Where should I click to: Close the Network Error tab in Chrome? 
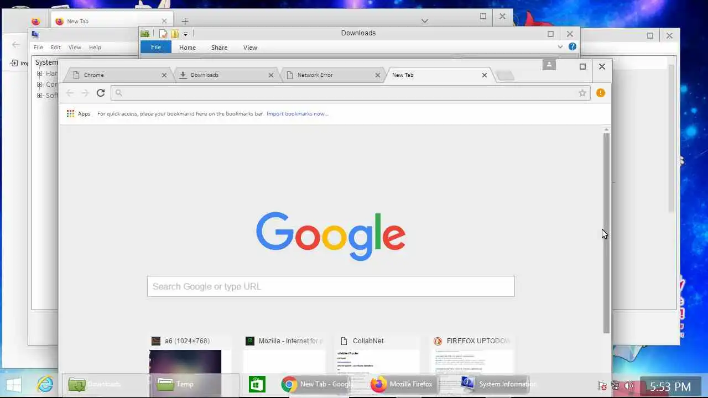point(378,75)
